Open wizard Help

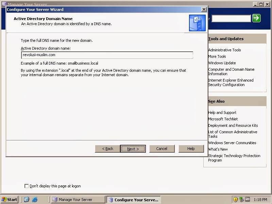coord(191,149)
